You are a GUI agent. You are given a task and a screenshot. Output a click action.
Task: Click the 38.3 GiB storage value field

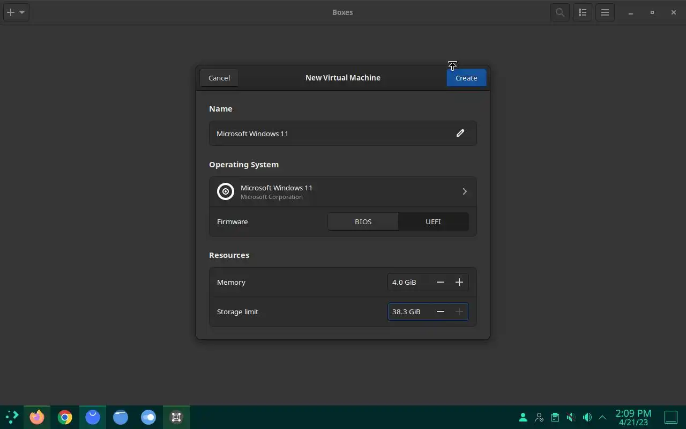410,312
